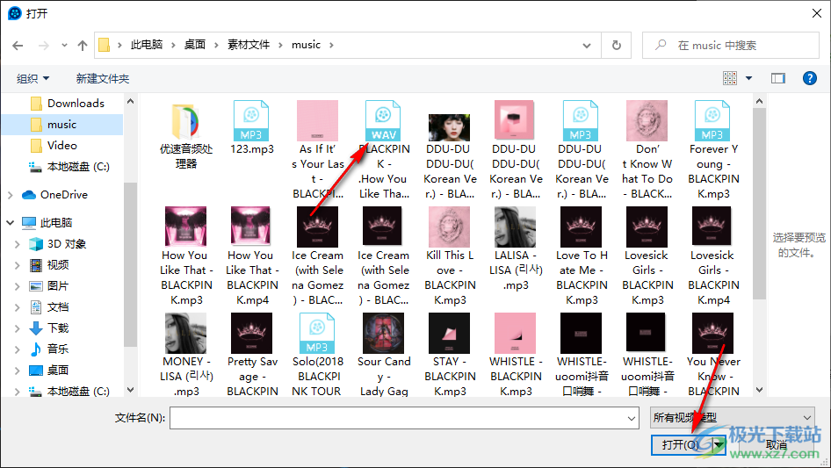Screen dimensions: 831x468
Task: Toggle the preview pane icon
Action: coord(778,78)
